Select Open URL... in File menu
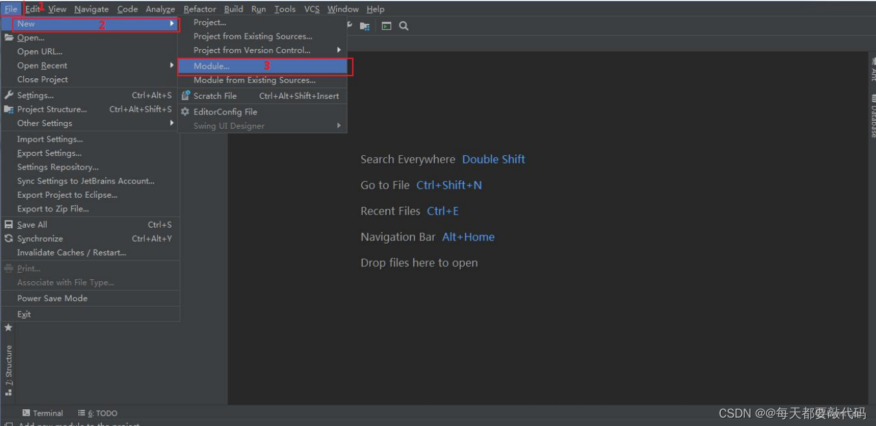 click(x=90, y=52)
